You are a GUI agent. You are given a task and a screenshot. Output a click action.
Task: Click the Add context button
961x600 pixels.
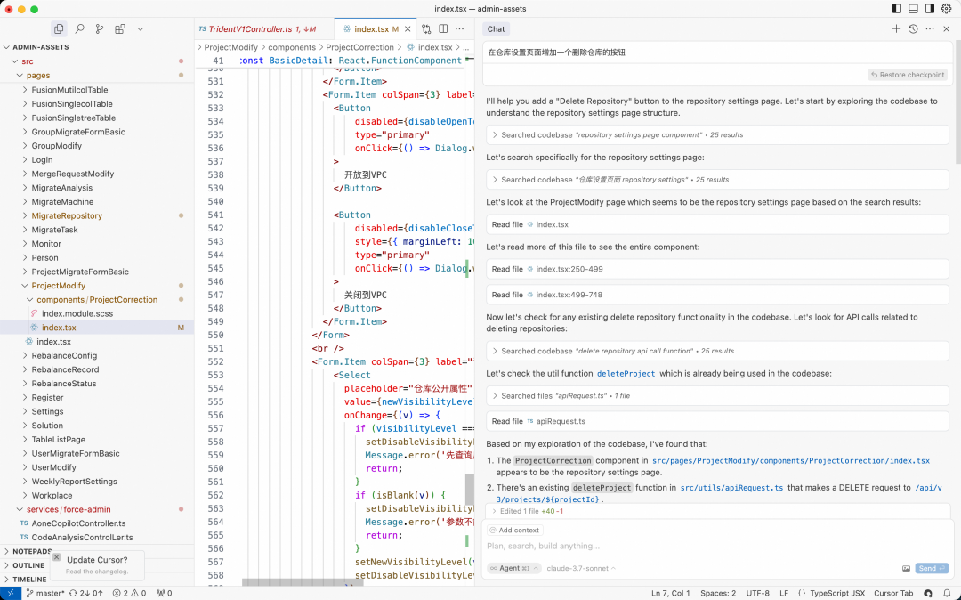[514, 530]
